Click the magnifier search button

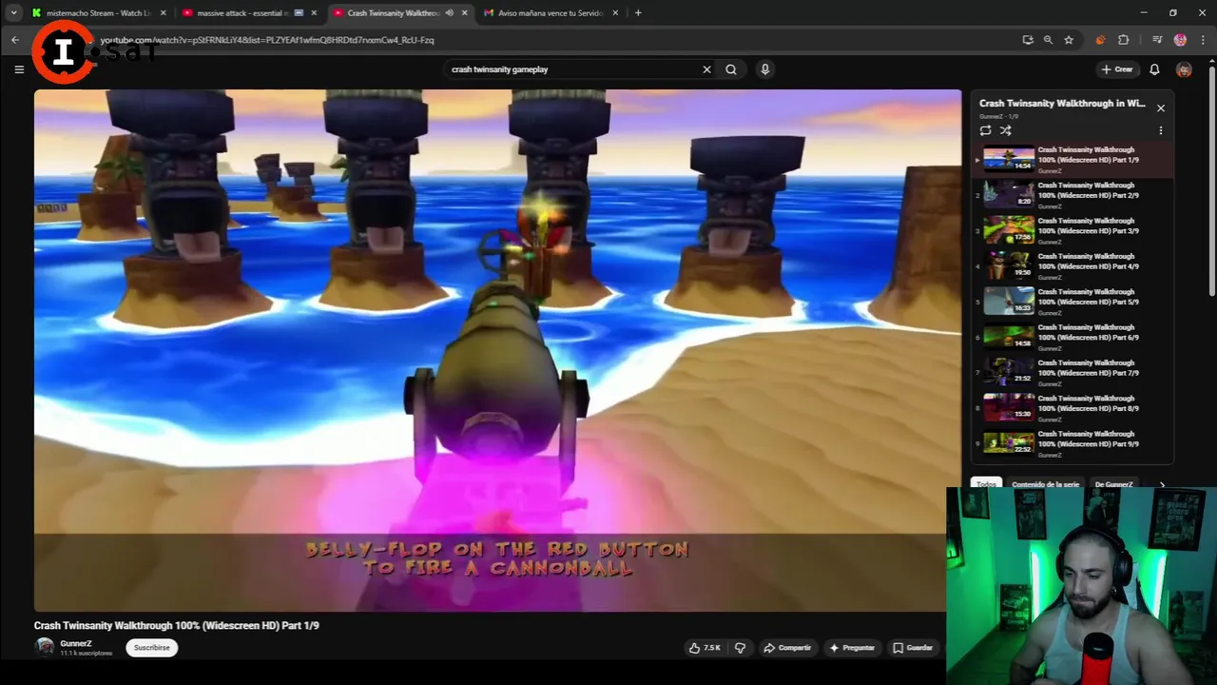[731, 69]
